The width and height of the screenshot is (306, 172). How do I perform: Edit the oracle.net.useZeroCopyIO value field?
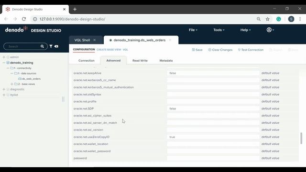point(213,137)
